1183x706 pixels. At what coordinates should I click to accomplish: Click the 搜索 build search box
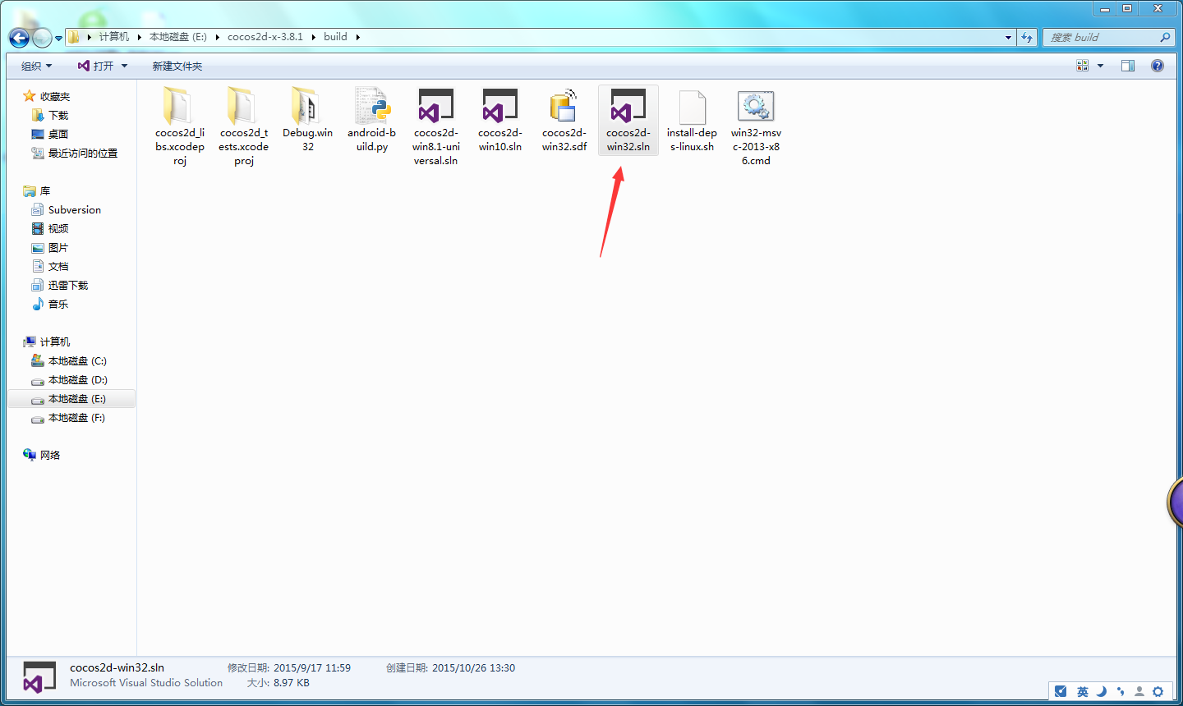tap(1107, 37)
